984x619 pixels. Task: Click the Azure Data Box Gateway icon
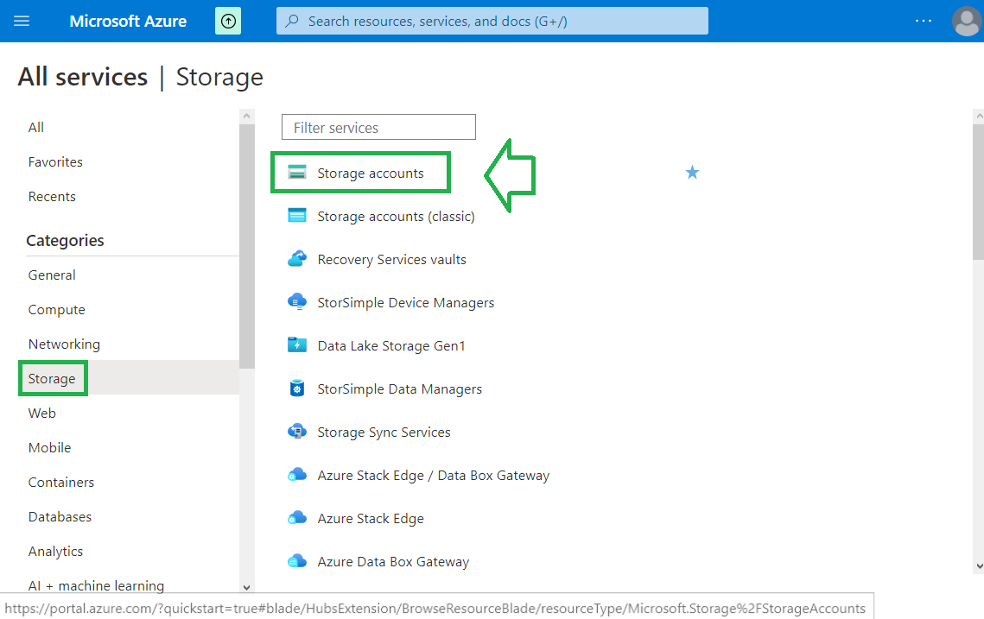pos(297,562)
